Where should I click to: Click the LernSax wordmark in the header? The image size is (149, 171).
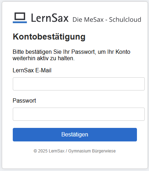coord(50,18)
